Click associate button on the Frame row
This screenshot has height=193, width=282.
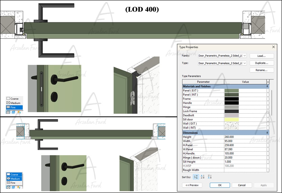point(268,99)
